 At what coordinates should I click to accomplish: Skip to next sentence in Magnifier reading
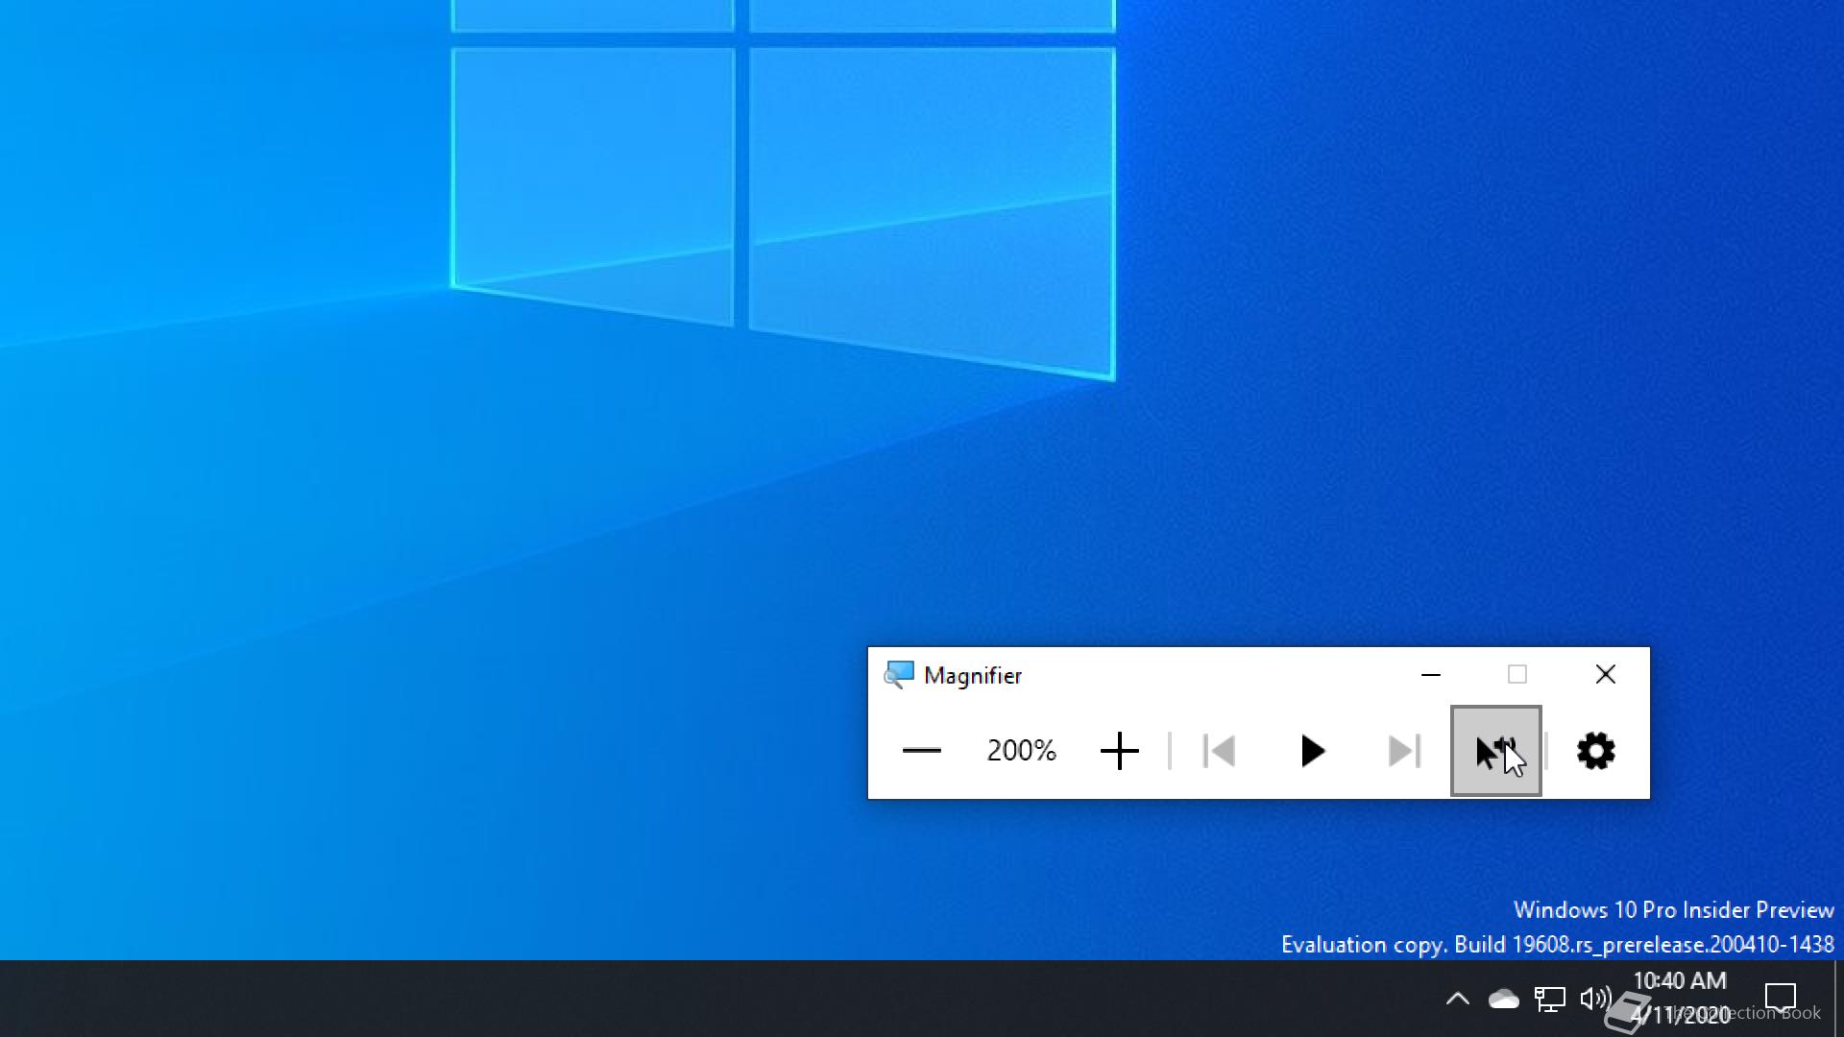[x=1404, y=751]
